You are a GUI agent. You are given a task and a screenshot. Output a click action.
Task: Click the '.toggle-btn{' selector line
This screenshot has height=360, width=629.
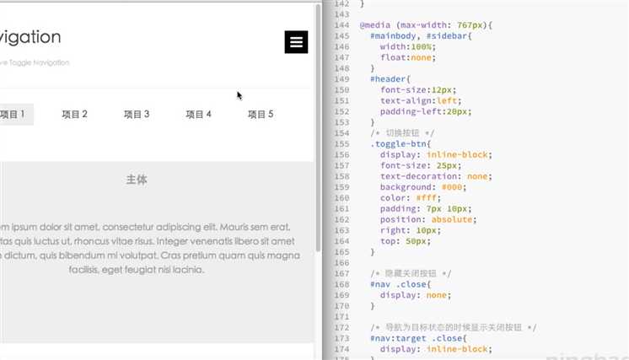click(401, 144)
